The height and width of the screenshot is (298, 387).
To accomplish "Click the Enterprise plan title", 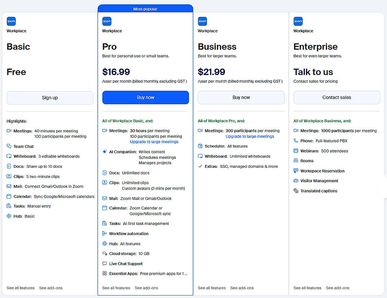I will click(x=315, y=47).
